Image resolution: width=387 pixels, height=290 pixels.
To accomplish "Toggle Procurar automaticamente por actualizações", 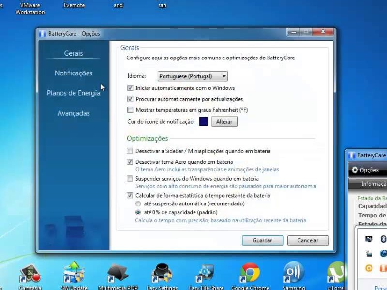I will [130, 99].
